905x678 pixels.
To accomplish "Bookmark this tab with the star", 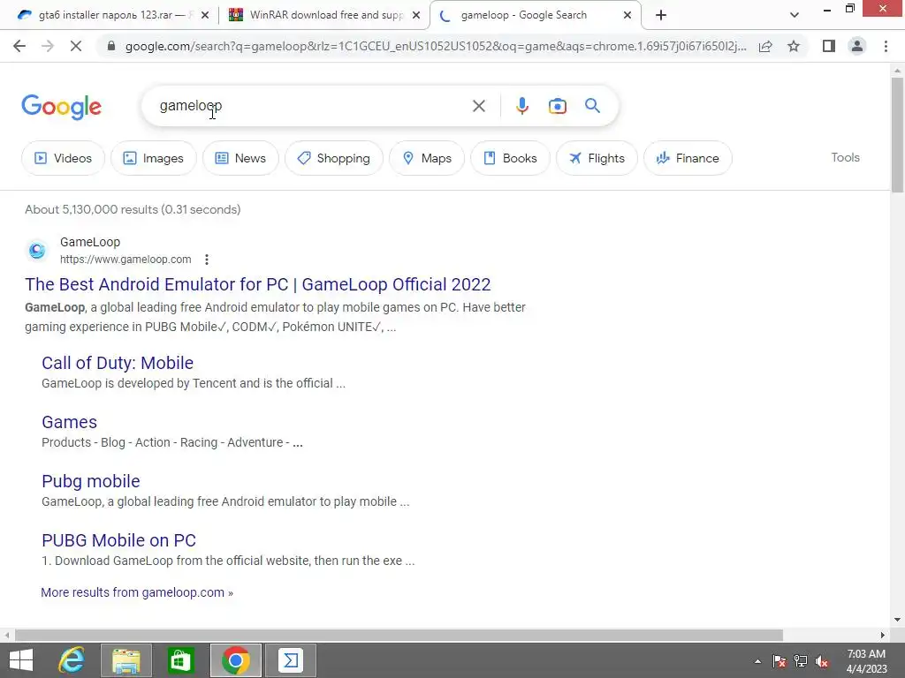I will pos(794,46).
